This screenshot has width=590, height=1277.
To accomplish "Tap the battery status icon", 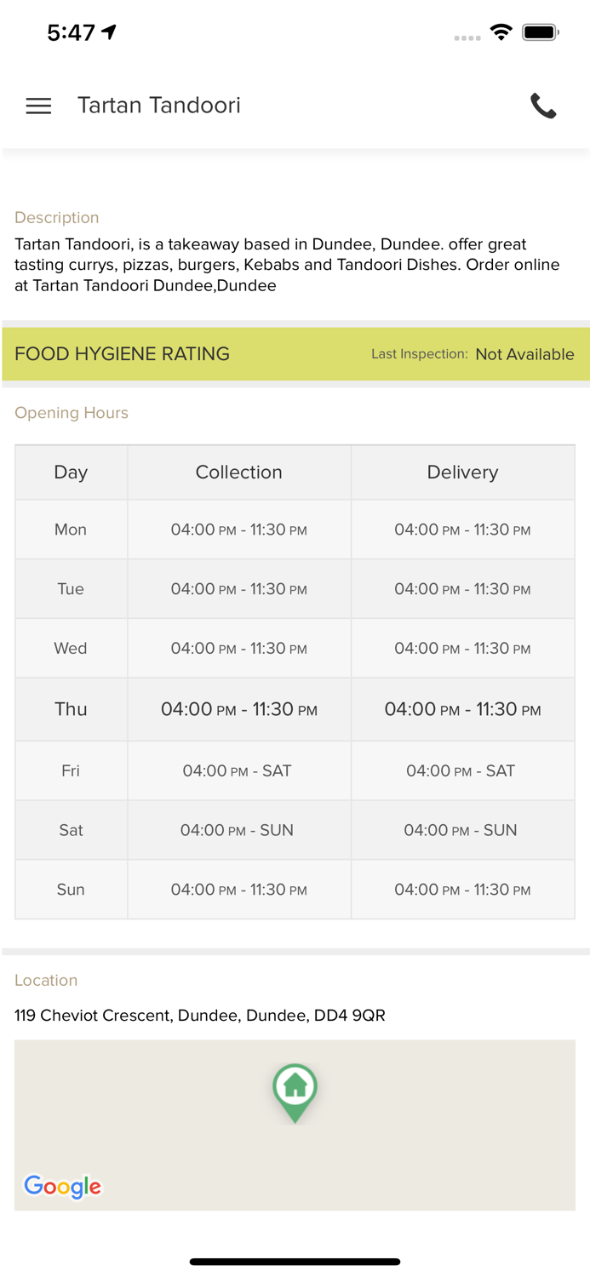I will point(540,32).
